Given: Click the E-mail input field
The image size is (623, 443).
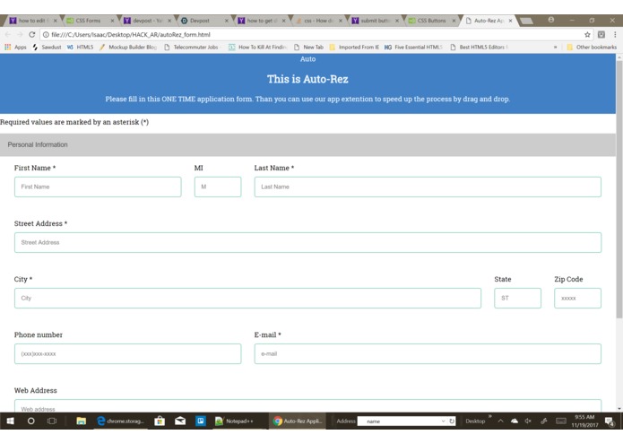Looking at the screenshot, I should [428, 353].
